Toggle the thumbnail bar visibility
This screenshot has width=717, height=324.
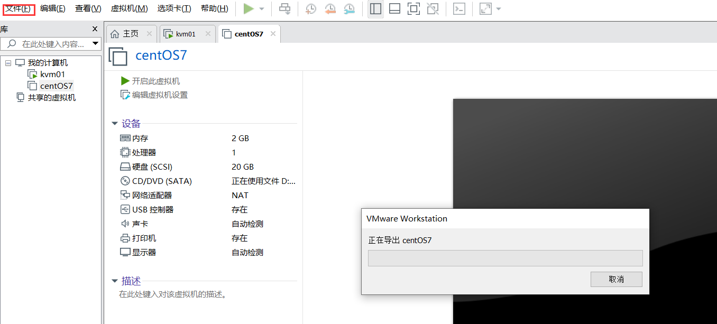pyautogui.click(x=394, y=8)
